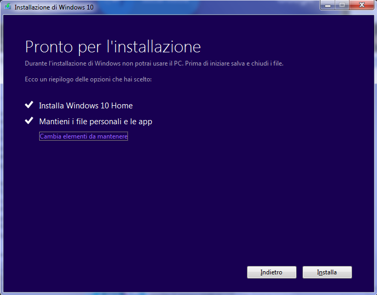
Task: Click the Windows 10 setup title bar icon
Action: (x=8, y=6)
